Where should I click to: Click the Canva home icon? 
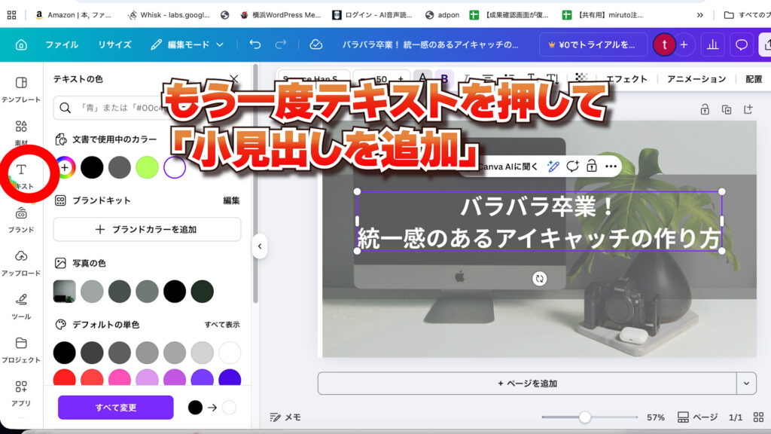pyautogui.click(x=21, y=44)
